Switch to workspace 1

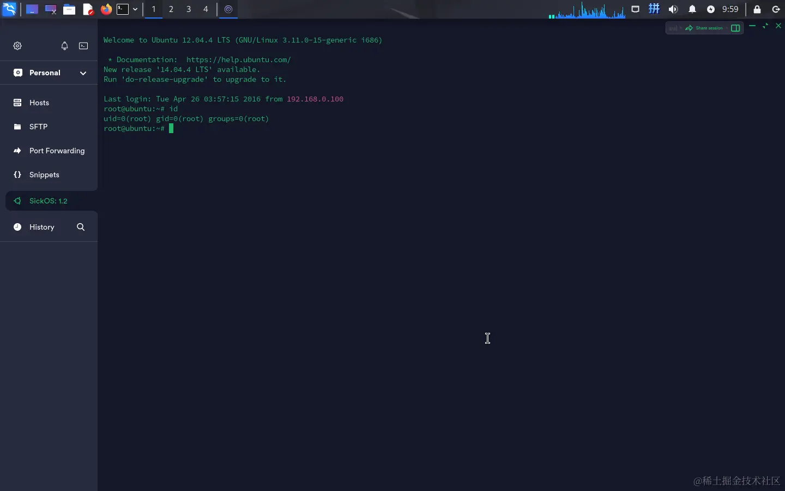pos(154,9)
